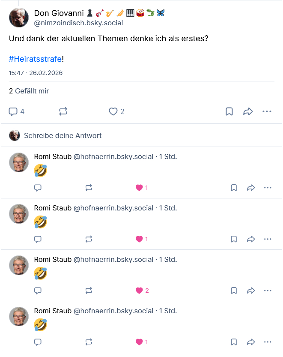283x357 pixels.
Task: Like the main Heiratsstrafe post
Action: pos(113,112)
